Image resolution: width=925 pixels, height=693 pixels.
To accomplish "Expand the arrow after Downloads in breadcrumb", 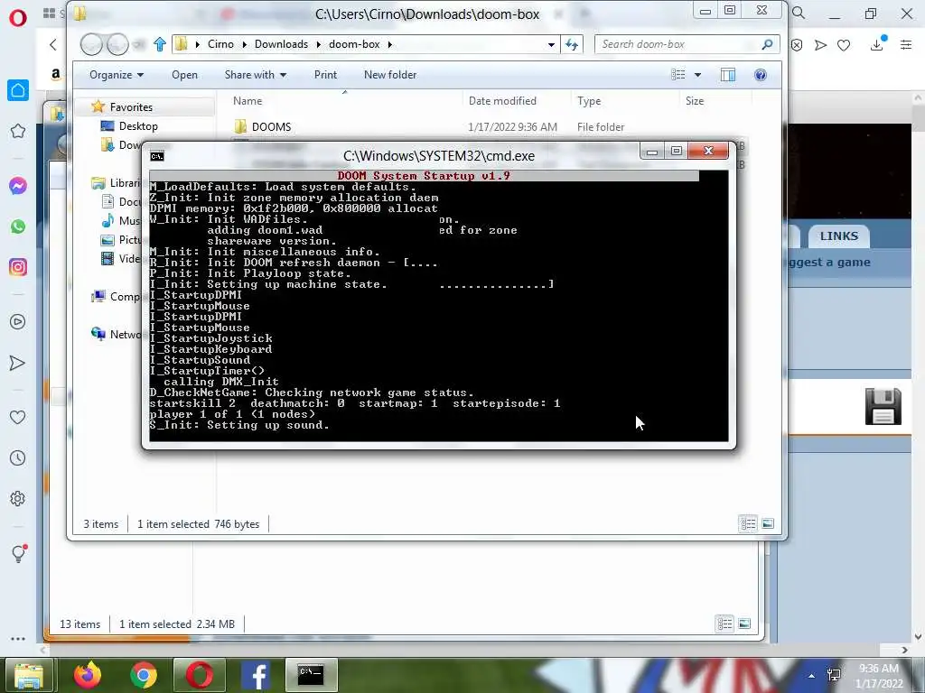I will click(x=319, y=44).
